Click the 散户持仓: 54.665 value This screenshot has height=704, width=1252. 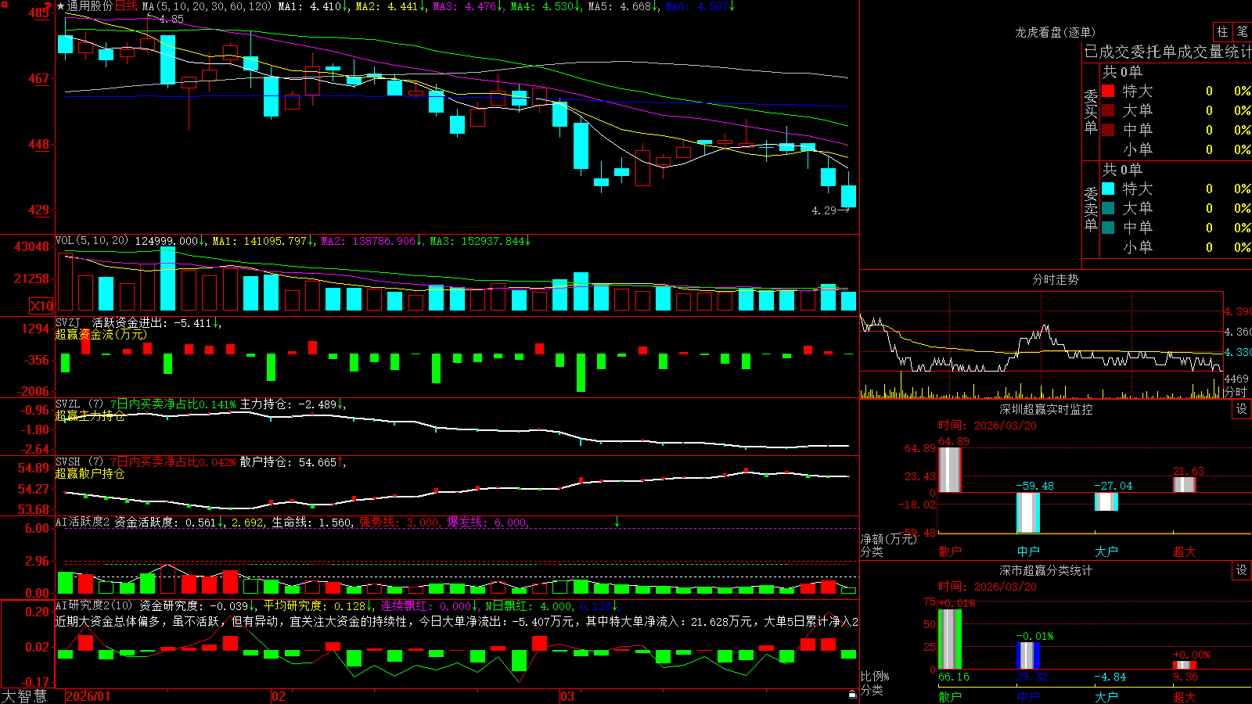tap(289, 462)
